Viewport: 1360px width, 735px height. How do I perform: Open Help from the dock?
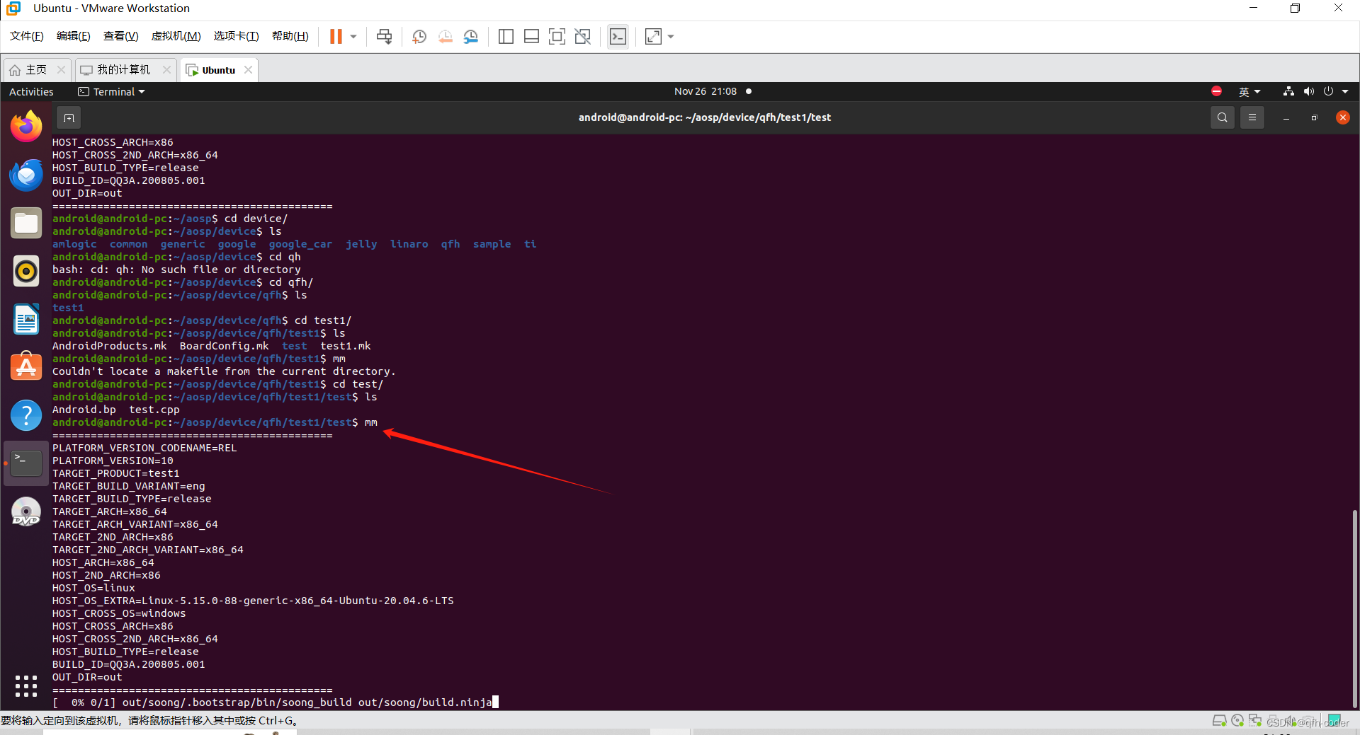[26, 415]
